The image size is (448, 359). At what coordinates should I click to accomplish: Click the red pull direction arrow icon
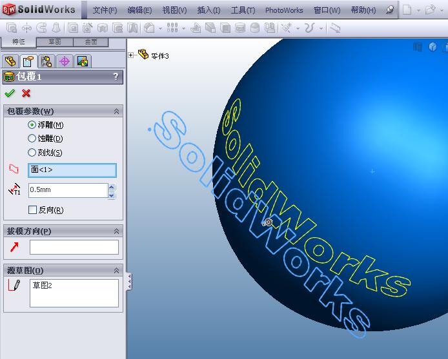14,247
